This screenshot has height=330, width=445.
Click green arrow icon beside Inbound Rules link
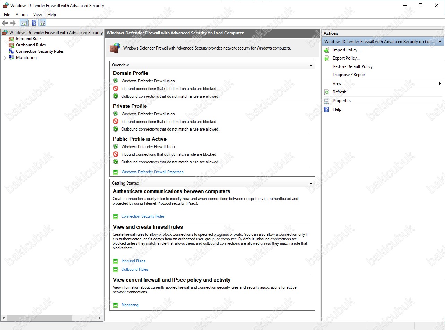pos(116,261)
